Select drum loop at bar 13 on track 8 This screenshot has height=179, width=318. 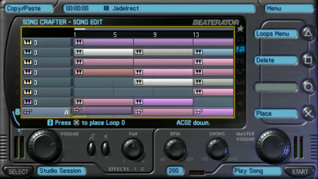click(x=213, y=112)
